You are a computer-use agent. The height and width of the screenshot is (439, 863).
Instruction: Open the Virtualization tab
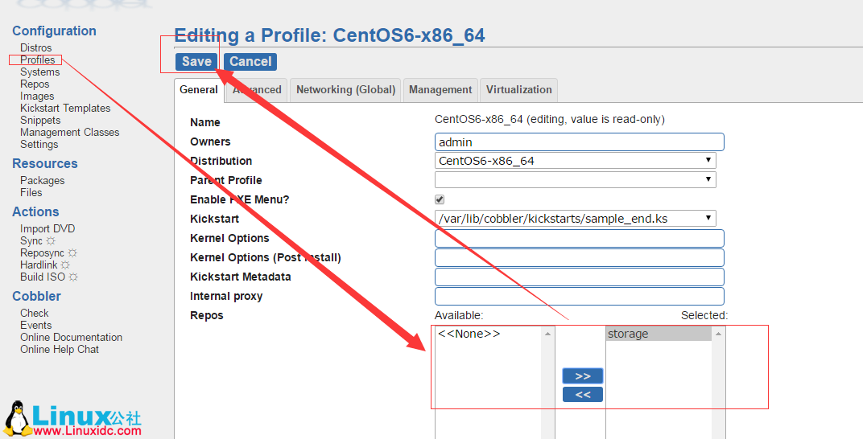pyautogui.click(x=518, y=90)
